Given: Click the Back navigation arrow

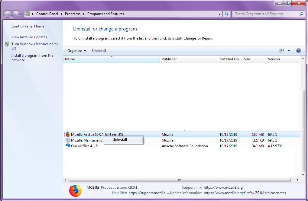Looking at the screenshot, I should pyautogui.click(x=8, y=14).
